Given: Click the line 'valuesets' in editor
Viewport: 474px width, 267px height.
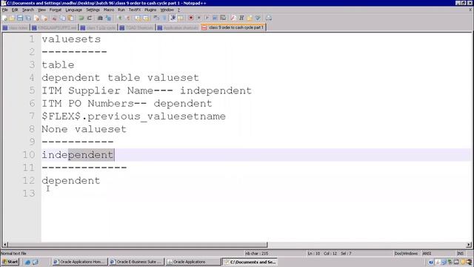Looking at the screenshot, I should [71, 39].
